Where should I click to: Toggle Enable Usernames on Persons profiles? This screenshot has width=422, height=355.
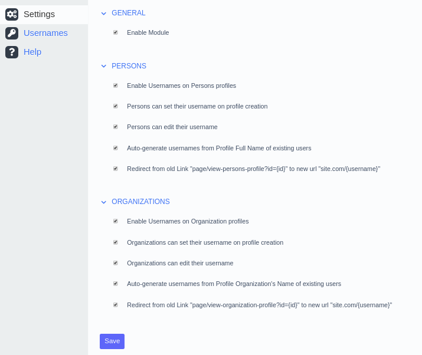tap(116, 86)
